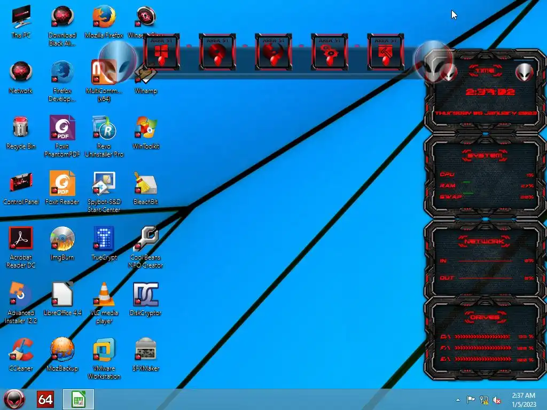This screenshot has width=547, height=410.
Task: Launch Foxit Reader
Action: (x=62, y=188)
